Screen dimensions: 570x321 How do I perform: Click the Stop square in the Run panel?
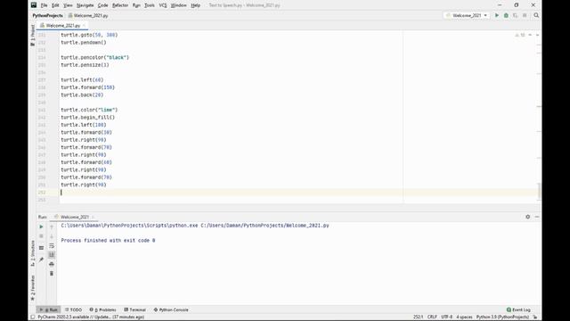click(x=41, y=236)
